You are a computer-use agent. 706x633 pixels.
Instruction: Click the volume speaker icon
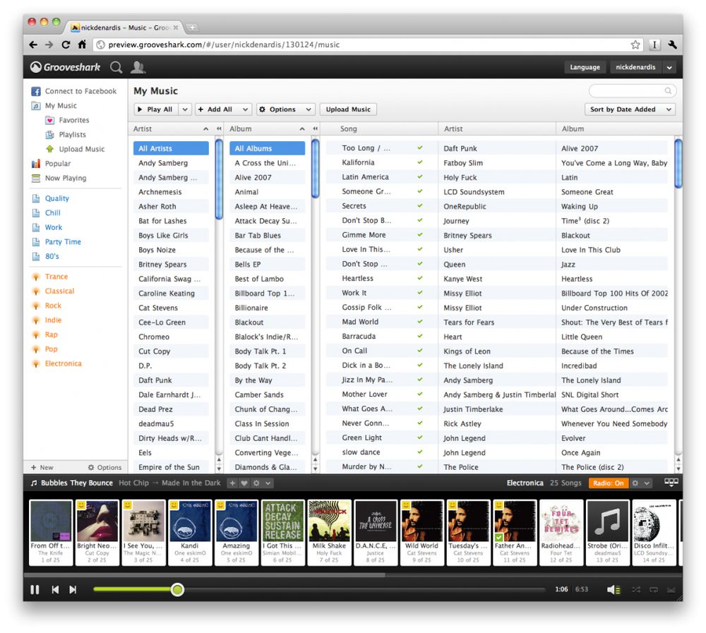(x=614, y=590)
